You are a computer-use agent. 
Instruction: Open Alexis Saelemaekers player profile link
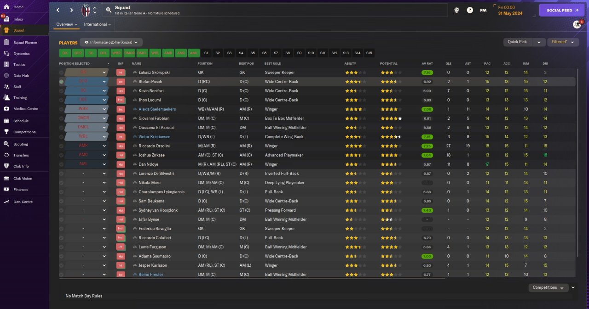coord(157,109)
